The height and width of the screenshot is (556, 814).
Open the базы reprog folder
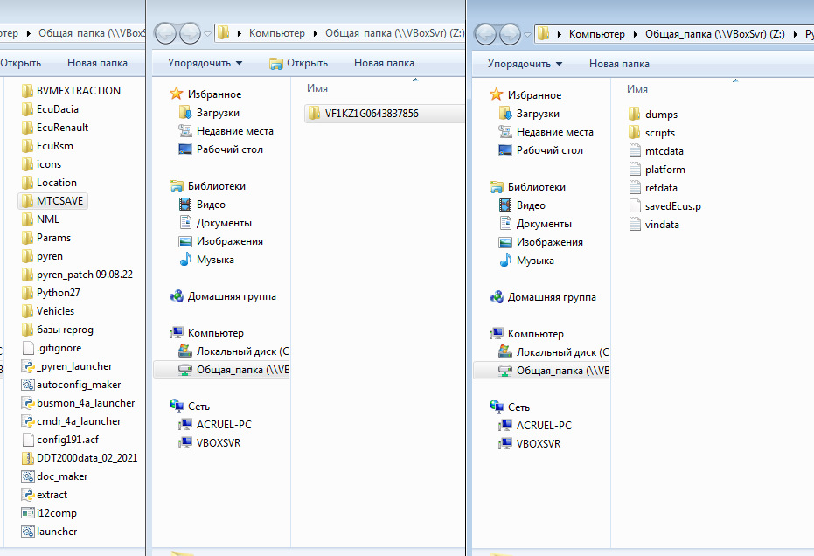[58, 330]
